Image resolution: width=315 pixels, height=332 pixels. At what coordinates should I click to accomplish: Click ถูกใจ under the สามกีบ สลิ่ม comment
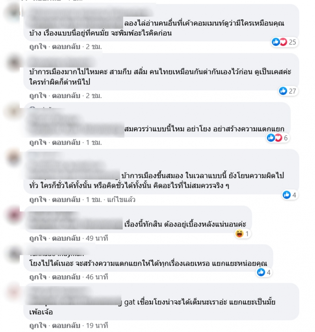tap(38, 96)
